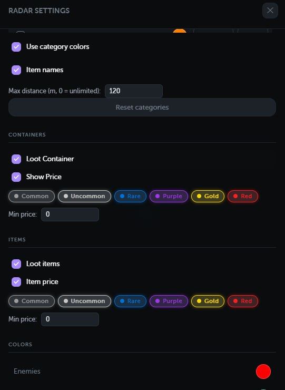Image resolution: width=285 pixels, height=390 pixels.
Task: Toggle Item price checkbox
Action: pyautogui.click(x=16, y=282)
